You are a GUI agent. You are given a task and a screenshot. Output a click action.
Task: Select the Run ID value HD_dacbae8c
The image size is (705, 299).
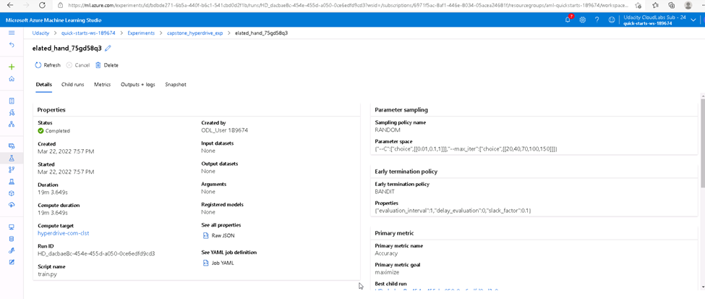click(96, 253)
